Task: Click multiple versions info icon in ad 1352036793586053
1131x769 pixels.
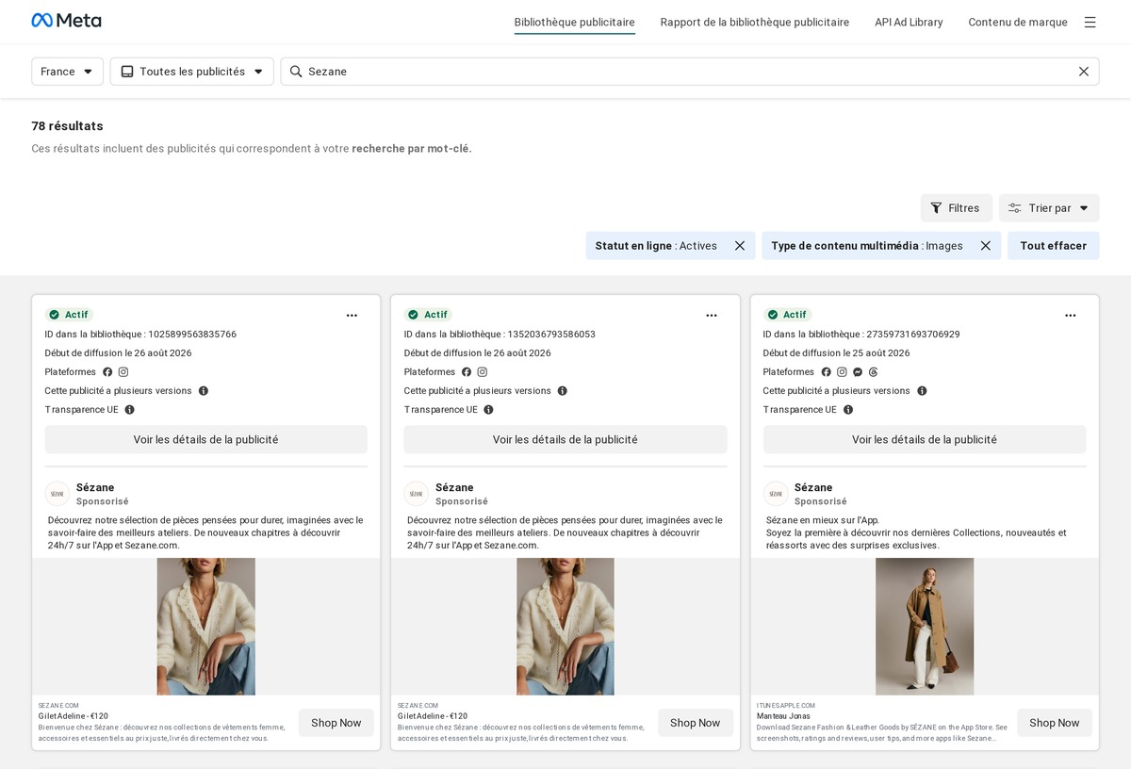Action: coord(563,391)
